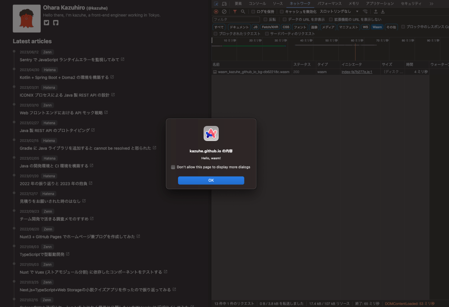Switch to the ソース tab

pos(278,4)
